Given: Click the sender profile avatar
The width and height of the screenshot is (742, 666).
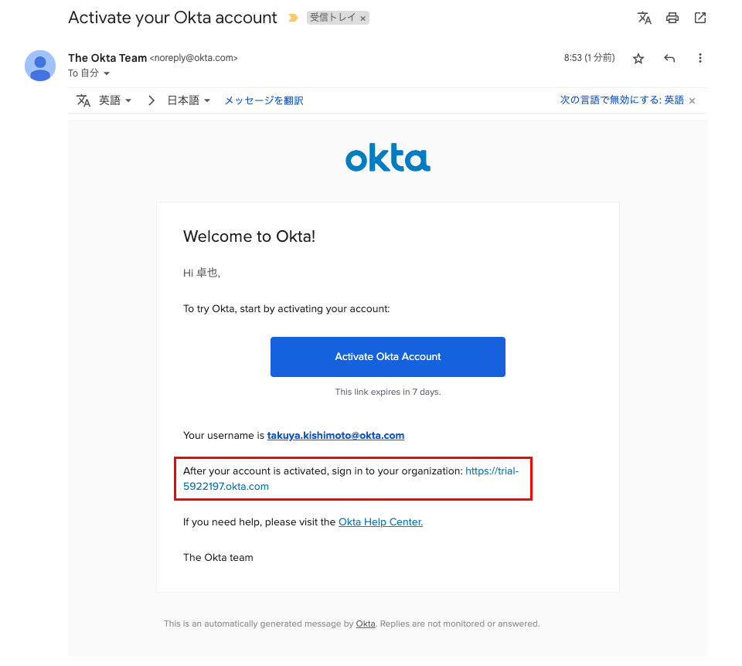Looking at the screenshot, I should 40,66.
